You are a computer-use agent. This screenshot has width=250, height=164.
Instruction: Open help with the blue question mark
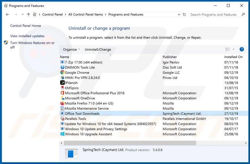(x=242, y=49)
